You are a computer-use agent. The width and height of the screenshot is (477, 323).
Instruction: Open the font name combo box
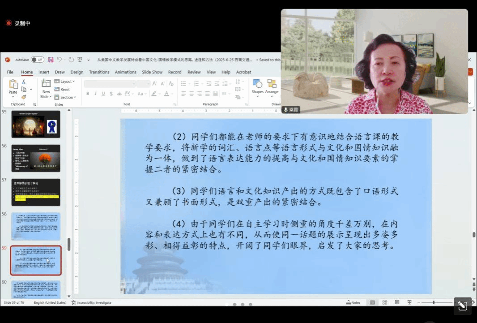click(x=110, y=83)
